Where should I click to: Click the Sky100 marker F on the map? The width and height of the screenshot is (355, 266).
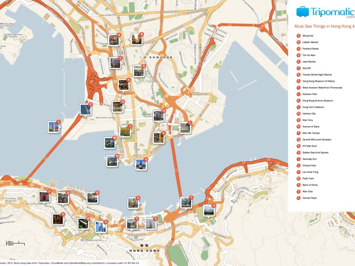coord(91,104)
